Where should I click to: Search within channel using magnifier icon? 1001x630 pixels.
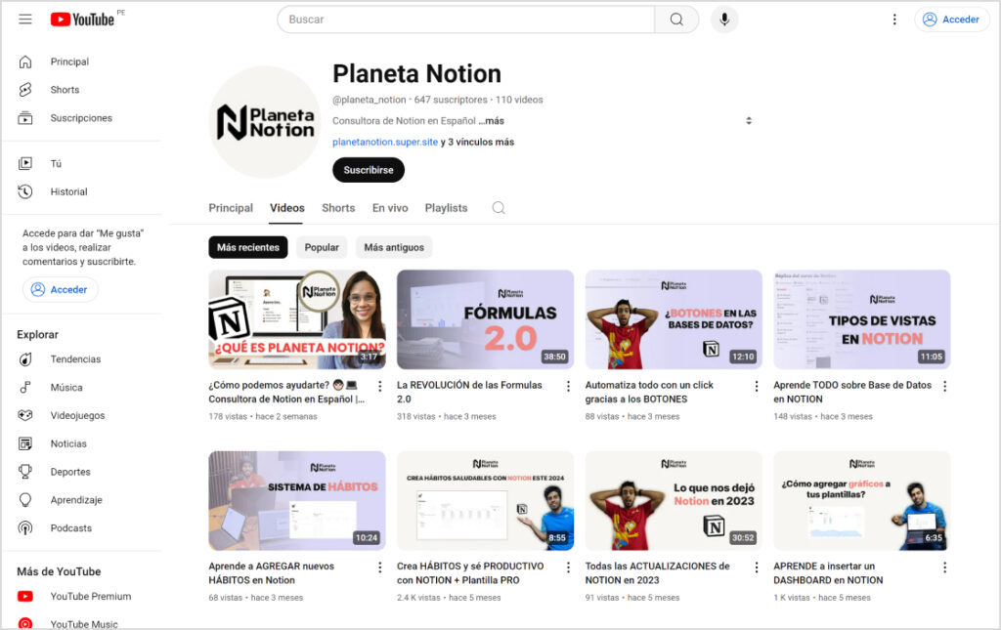499,208
